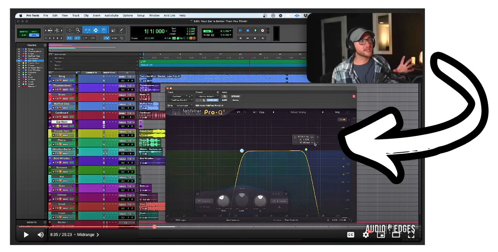The image size is (498, 252).
Task: Click Pre+Post+SC analyzer setting
Action: pos(291,220)
